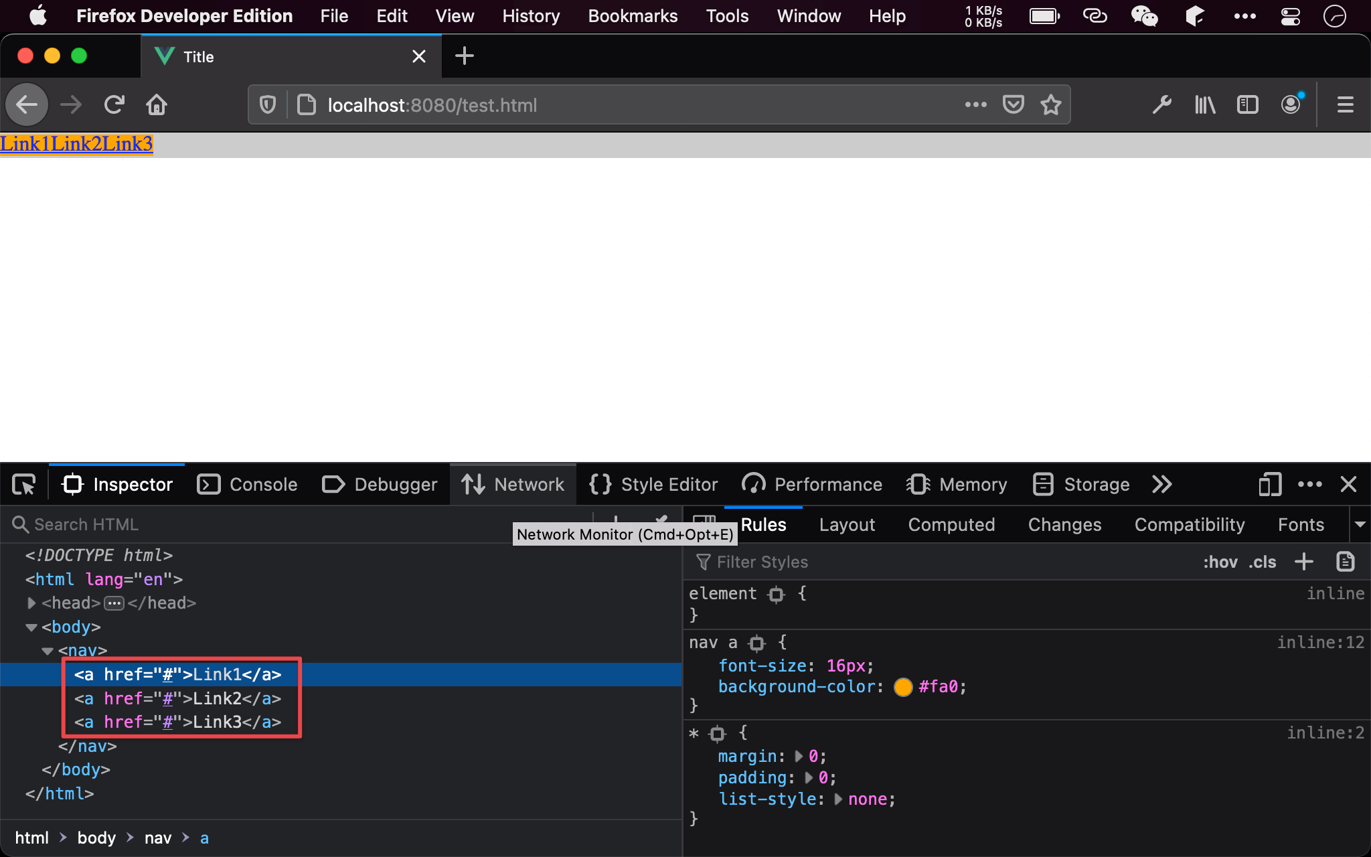Open the customize developer tools ellipsis
Screen dimensions: 1371x857
click(1309, 484)
